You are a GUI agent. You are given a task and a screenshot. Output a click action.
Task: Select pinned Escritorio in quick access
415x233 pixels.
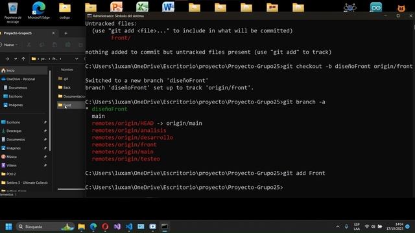13,122
